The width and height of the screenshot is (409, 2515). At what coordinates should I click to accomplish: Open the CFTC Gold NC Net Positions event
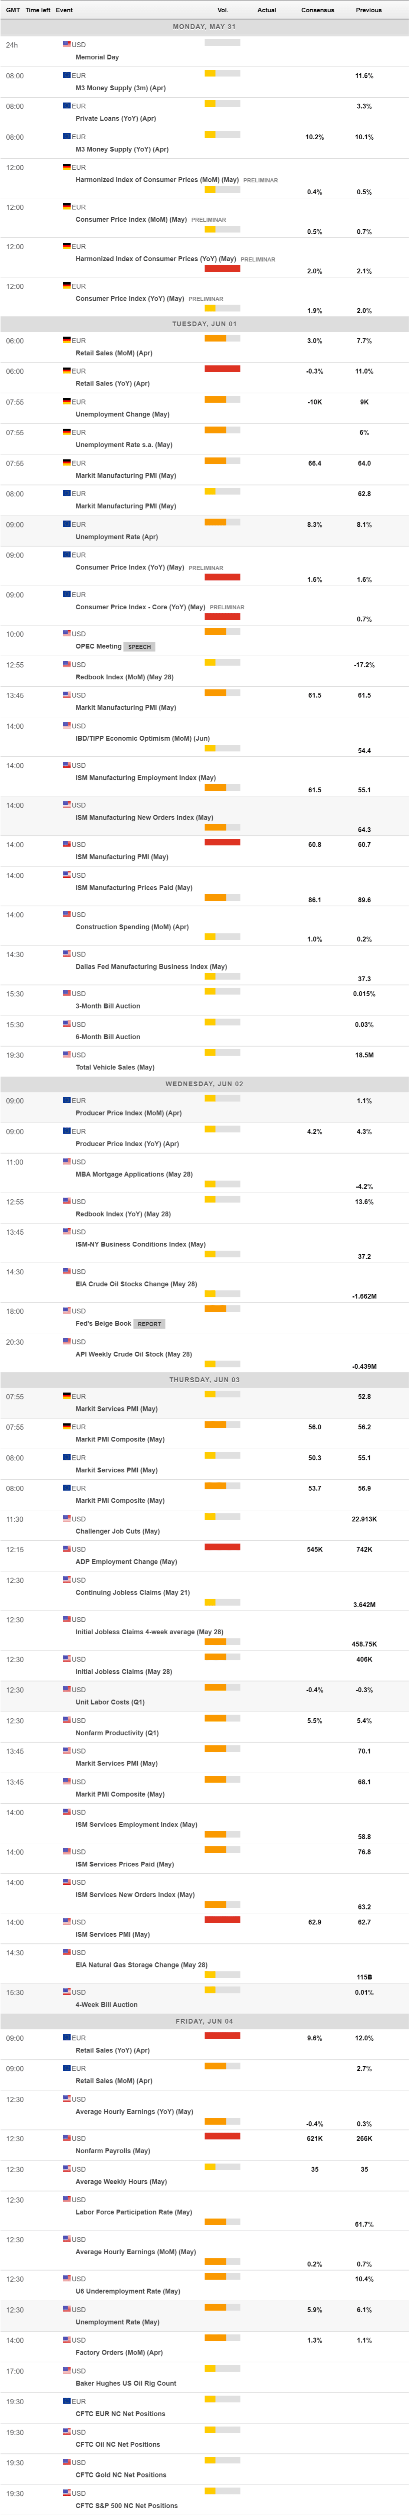pyautogui.click(x=121, y=2475)
